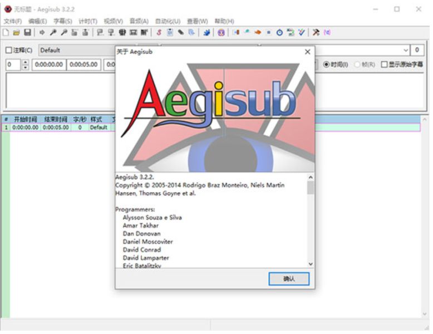Expand the actor combo box arrow
The image size is (433, 334).
(405, 50)
